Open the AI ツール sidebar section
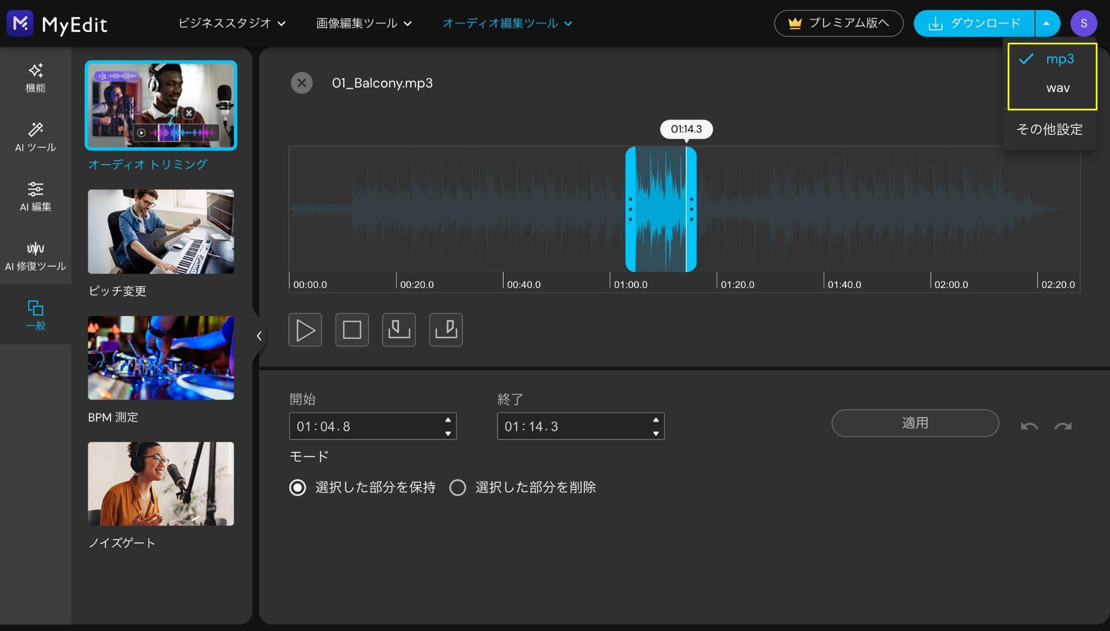Viewport: 1110px width, 631px height. pyautogui.click(x=35, y=137)
